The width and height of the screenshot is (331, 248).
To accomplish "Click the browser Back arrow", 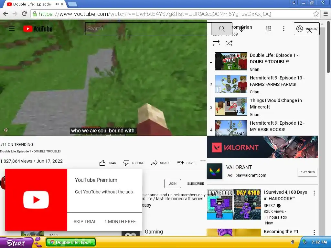I will coord(6,14).
